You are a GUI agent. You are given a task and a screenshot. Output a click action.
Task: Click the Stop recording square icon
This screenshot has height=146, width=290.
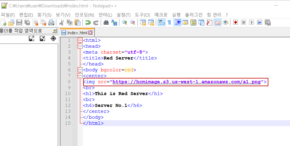tap(243, 23)
